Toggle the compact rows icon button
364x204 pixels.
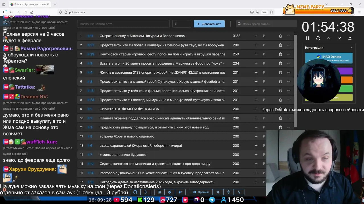228,192
